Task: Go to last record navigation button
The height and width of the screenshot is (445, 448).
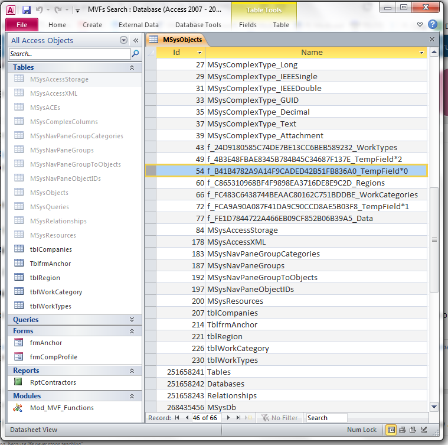Action: click(238, 418)
